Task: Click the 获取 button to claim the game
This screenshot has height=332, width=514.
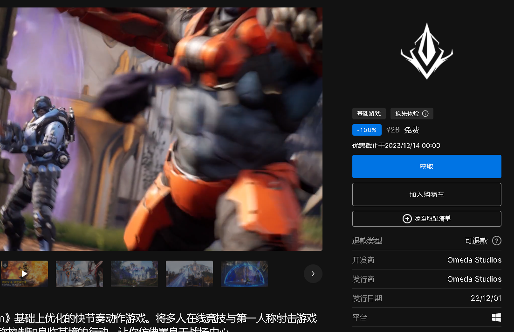Action: click(x=426, y=166)
